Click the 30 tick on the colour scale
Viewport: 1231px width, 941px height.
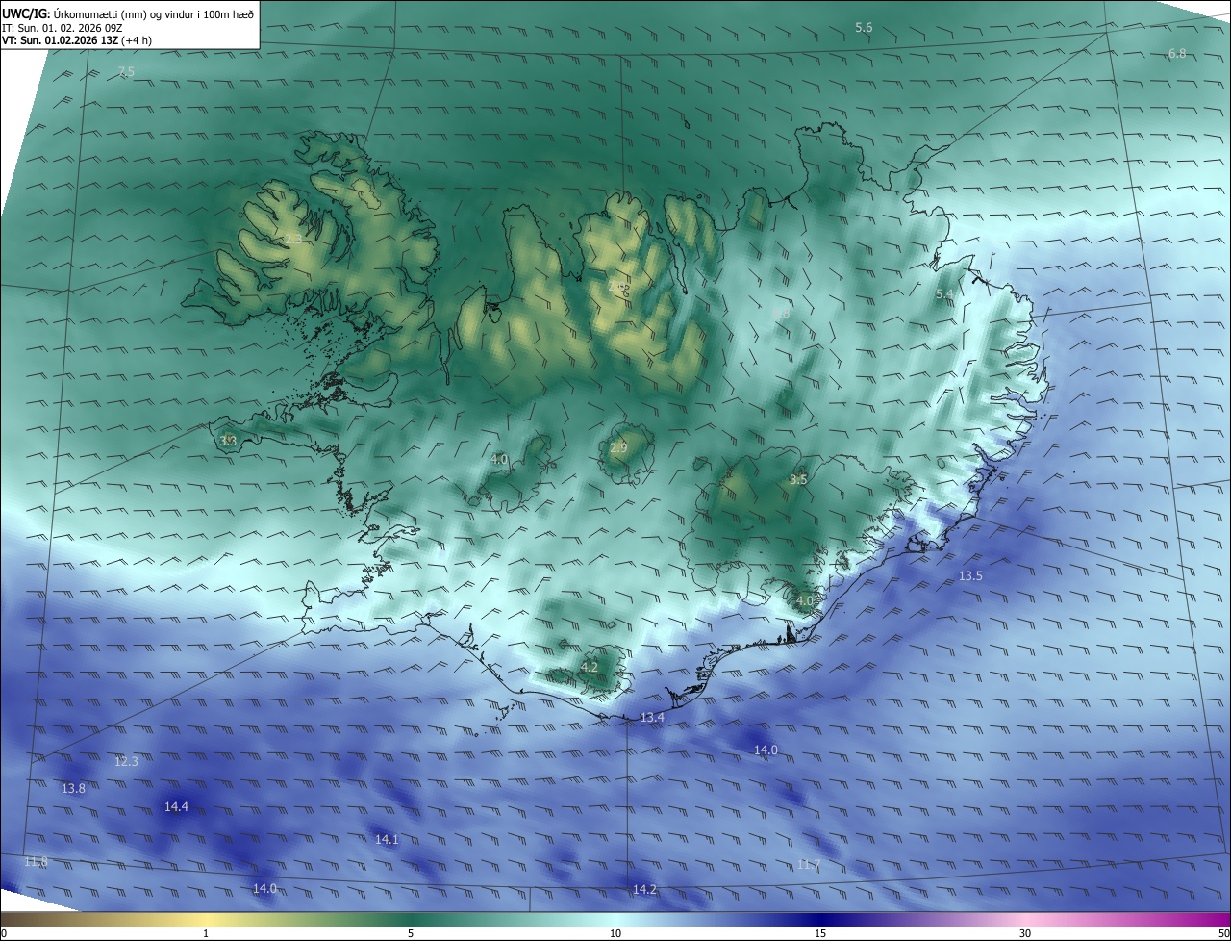pos(1025,933)
